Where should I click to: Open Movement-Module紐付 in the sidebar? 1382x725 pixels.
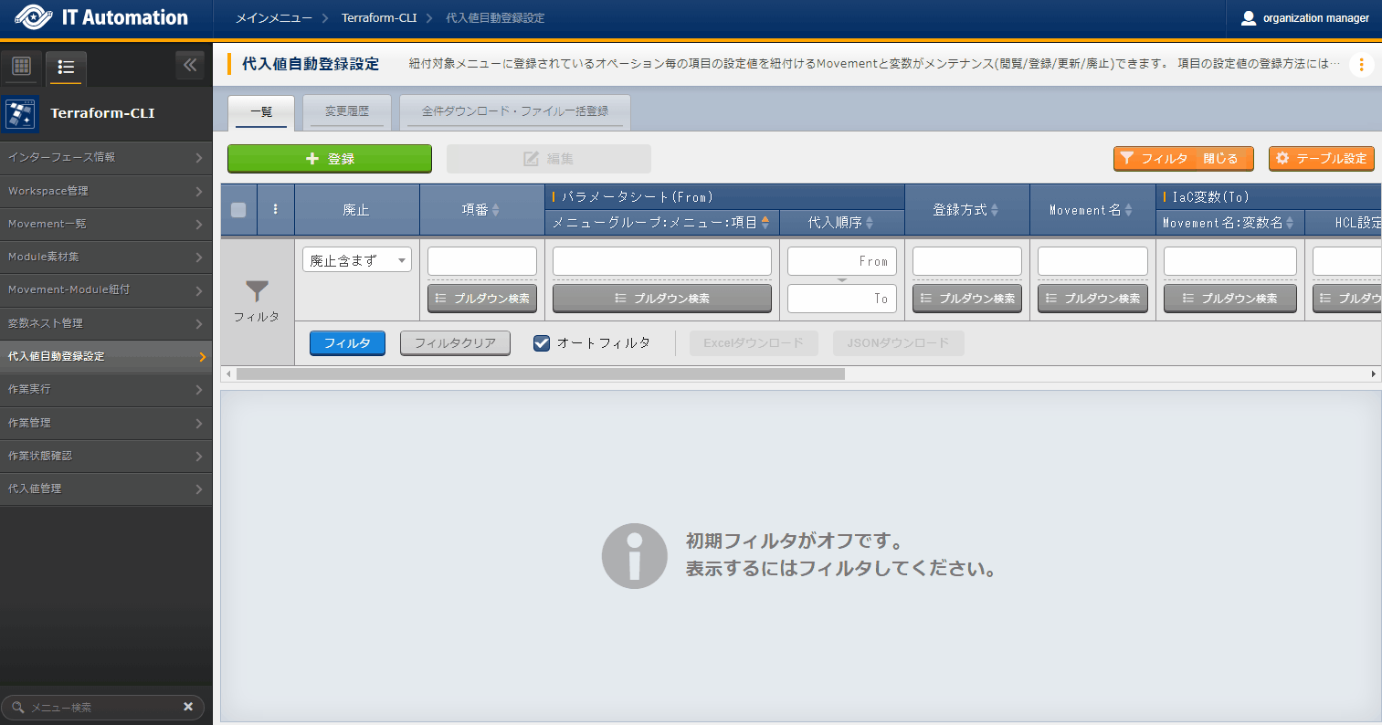pyautogui.click(x=106, y=289)
